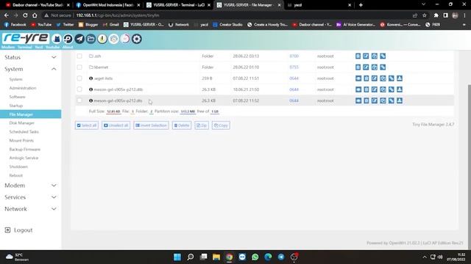Screen dimensions: 471x264
Task: Click the page's vertical scrollbar
Action: point(469,166)
